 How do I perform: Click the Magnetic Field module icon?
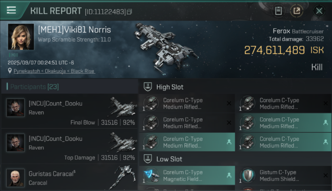pos(151,175)
